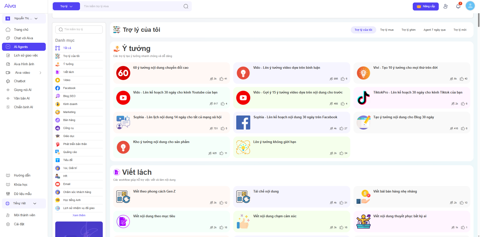Open the banner thumbnail below the categories

pyautogui.click(x=79, y=229)
